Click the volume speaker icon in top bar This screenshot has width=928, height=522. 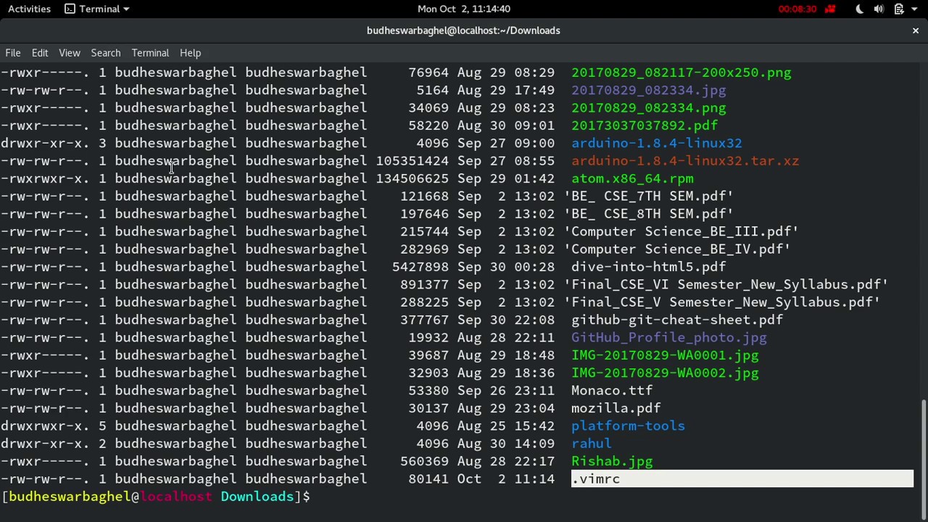click(879, 9)
